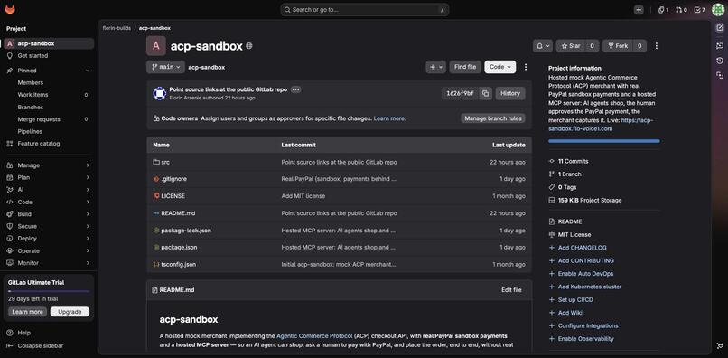This screenshot has width=728, height=358.
Task: Open Feature catalog in sidebar
Action: [49, 144]
